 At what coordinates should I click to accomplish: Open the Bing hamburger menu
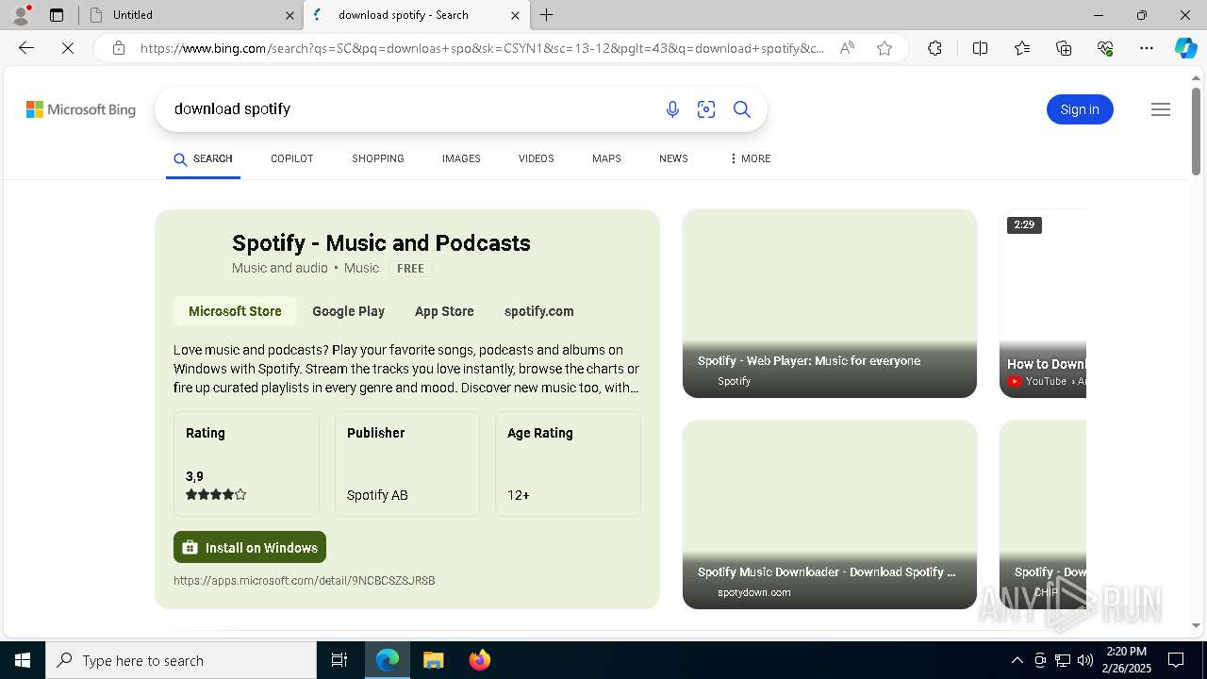[x=1161, y=109]
